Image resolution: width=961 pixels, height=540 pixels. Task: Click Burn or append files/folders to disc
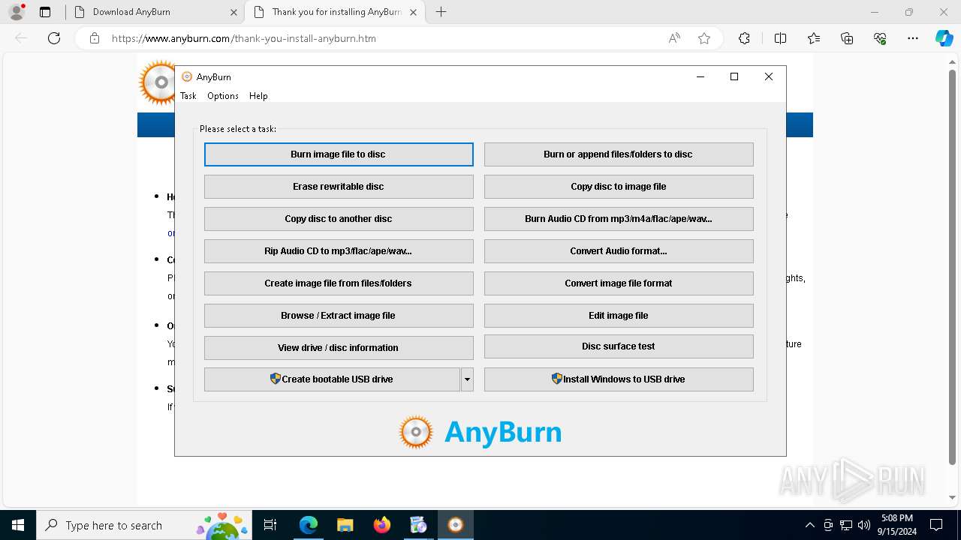click(619, 154)
